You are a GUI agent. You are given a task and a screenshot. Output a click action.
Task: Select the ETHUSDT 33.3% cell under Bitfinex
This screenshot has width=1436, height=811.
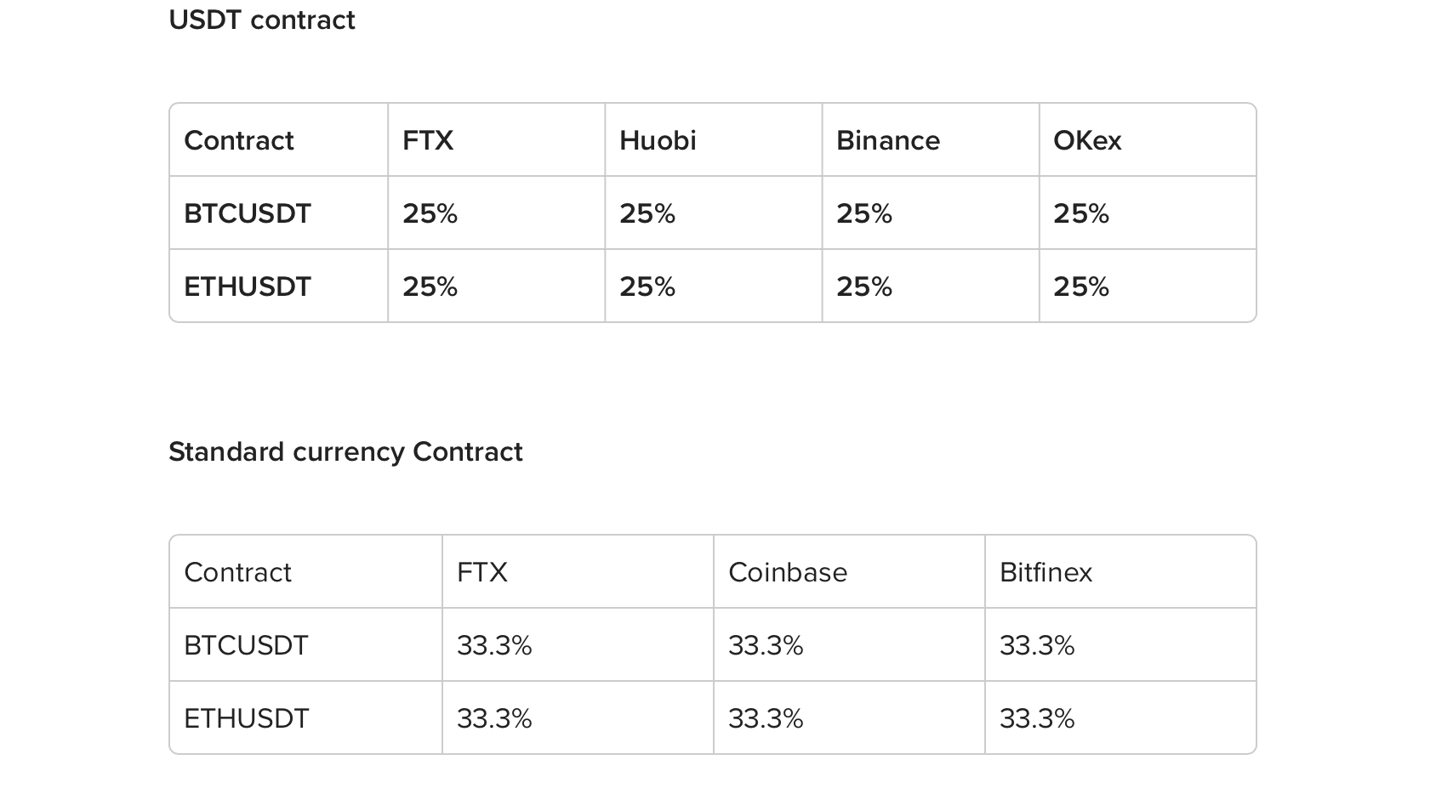[x=1037, y=718]
